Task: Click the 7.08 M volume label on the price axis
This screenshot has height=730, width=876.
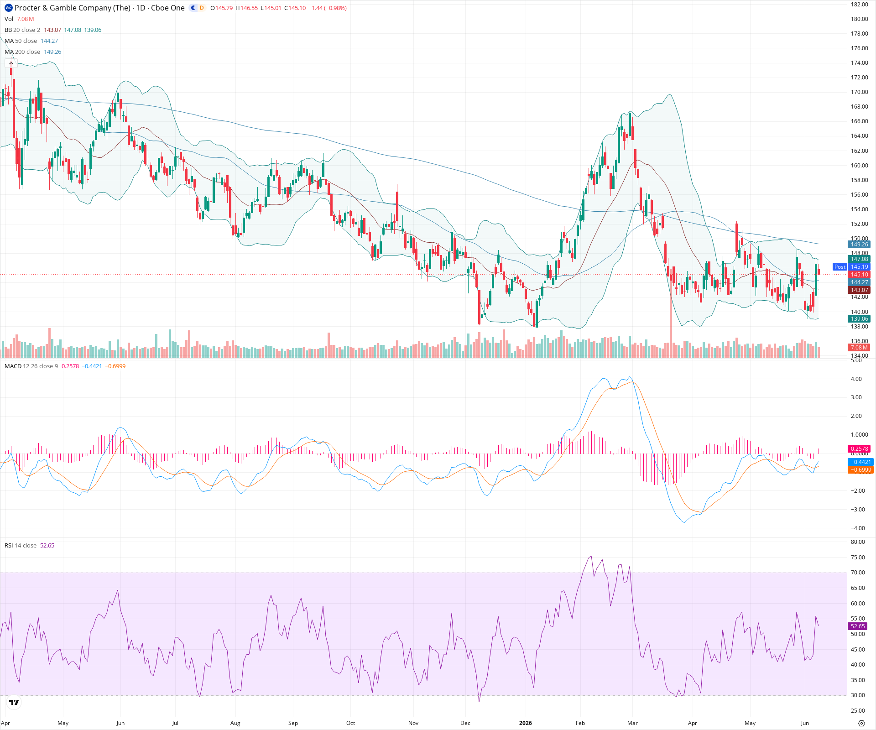Action: click(x=860, y=348)
